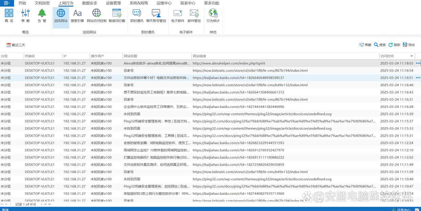This screenshot has width=421, height=211.
Task: Click the 搜索 search button above the table
Action: 380,45
